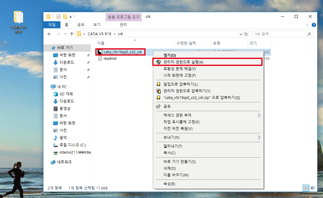323x198 pixels.
Task: Choose 삭제(D) from context menu
Action: click(208, 168)
